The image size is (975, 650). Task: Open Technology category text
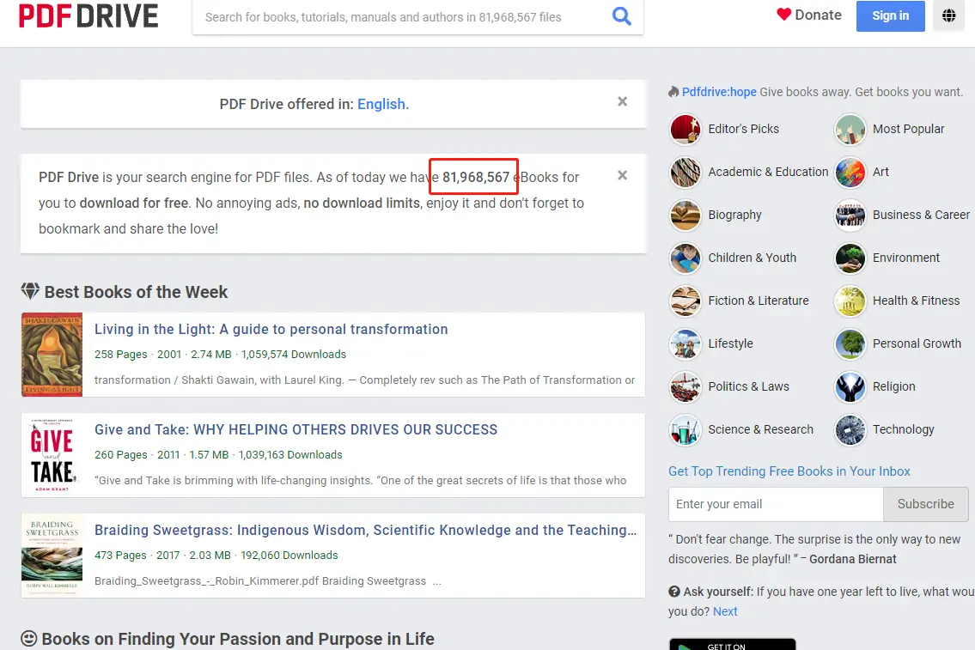coord(903,429)
